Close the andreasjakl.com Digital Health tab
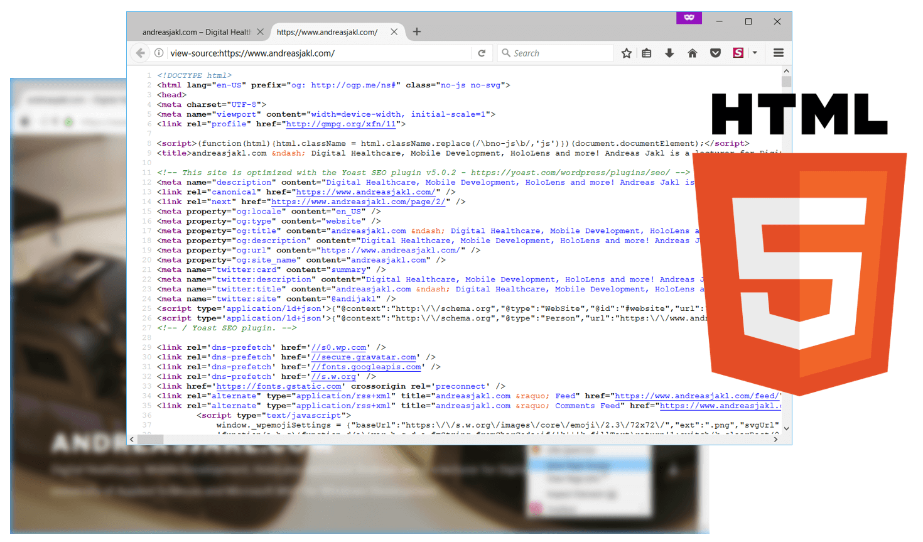This screenshot has width=923, height=542. coord(260,31)
